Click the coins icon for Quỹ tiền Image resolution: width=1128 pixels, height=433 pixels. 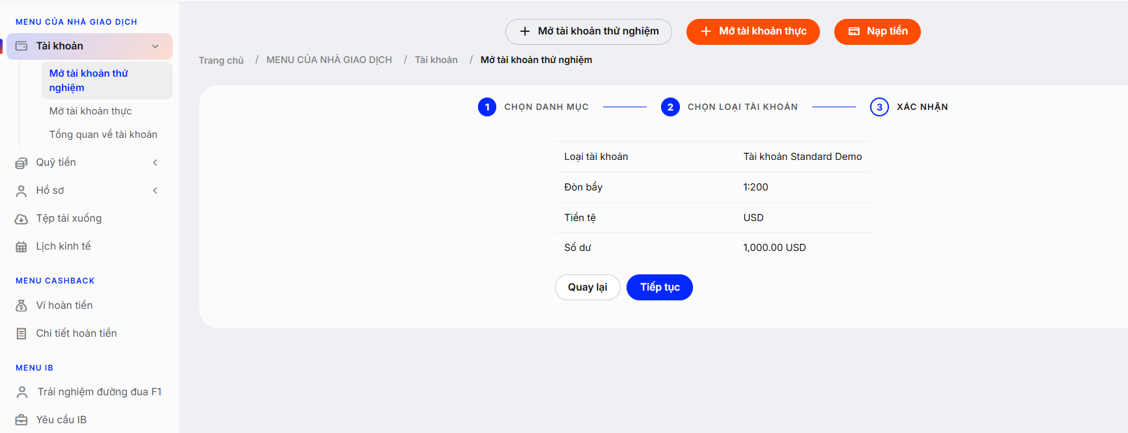click(21, 163)
